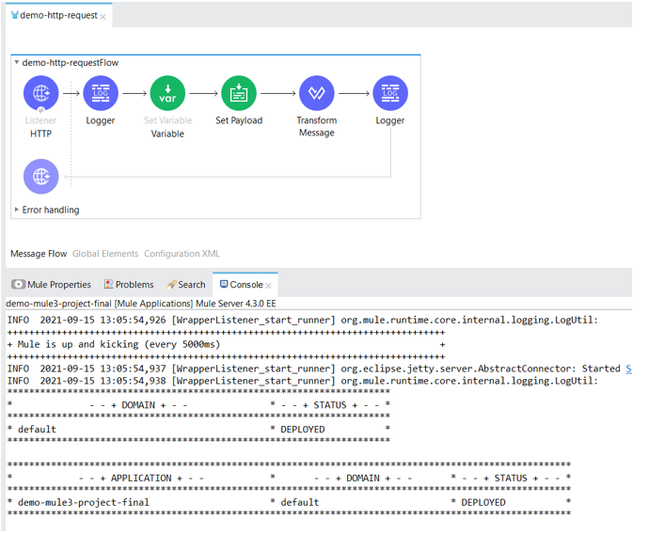Select the Console tab
This screenshot has width=649, height=534.
click(x=246, y=285)
